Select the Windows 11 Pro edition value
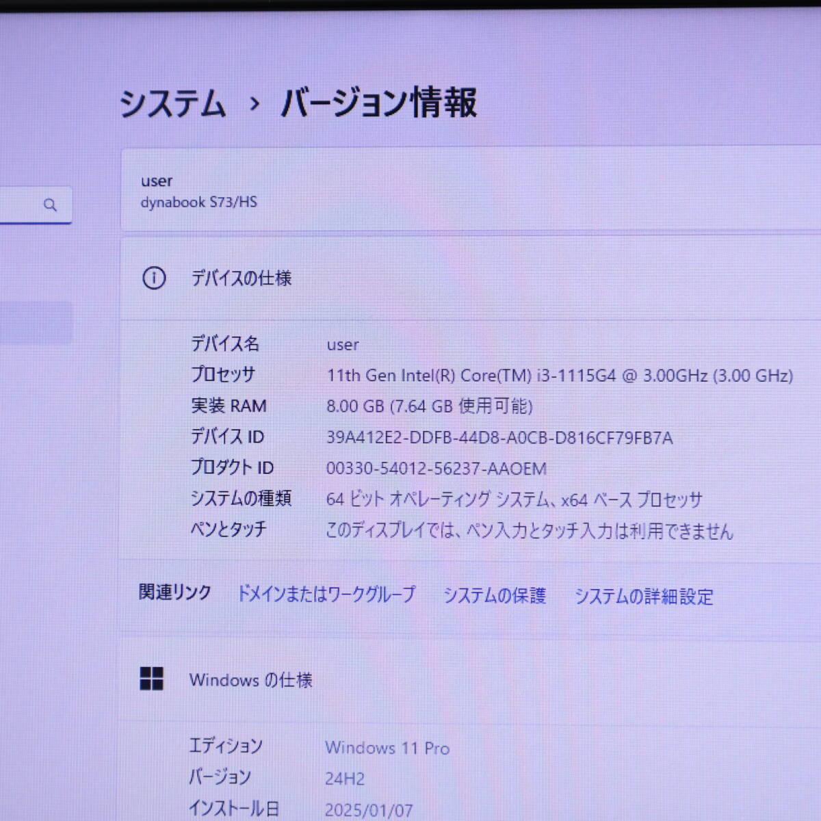The width and height of the screenshot is (821, 821). [x=387, y=748]
